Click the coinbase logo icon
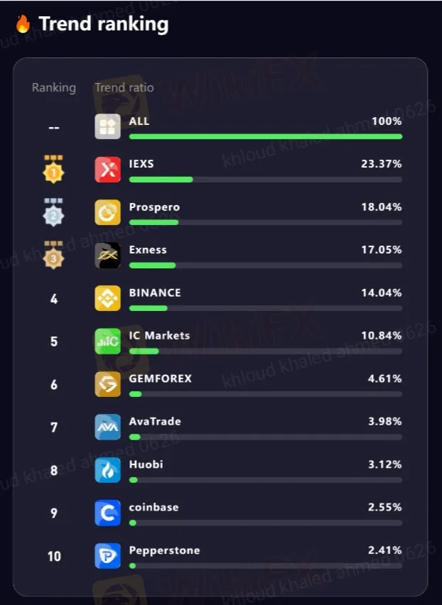This screenshot has height=605, width=442. point(107,513)
